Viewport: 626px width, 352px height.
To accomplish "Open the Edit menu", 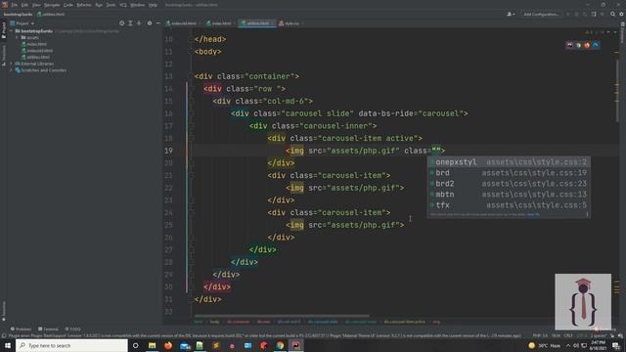I will (x=24, y=5).
